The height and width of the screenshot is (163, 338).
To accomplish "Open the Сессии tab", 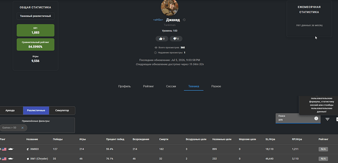I will pyautogui.click(x=171, y=86).
